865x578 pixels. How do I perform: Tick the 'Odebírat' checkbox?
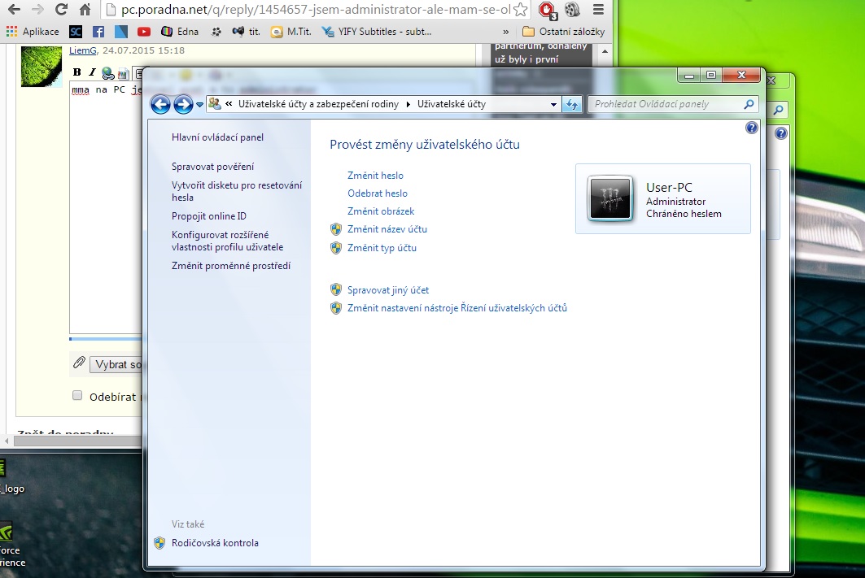pyautogui.click(x=77, y=395)
